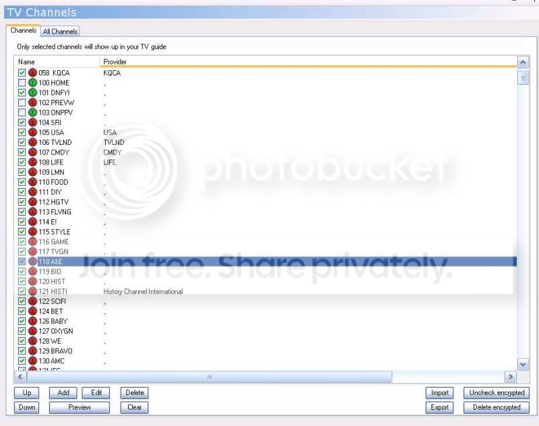Viewport: 539px width, 426px height.
Task: Click the Export button
Action: 440,407
